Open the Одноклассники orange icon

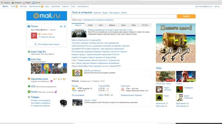(x=29, y=79)
